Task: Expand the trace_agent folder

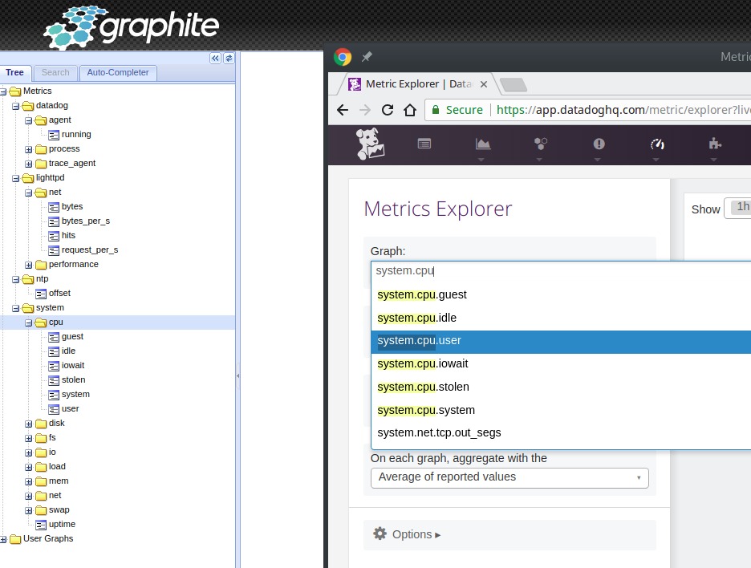Action: coord(29,164)
